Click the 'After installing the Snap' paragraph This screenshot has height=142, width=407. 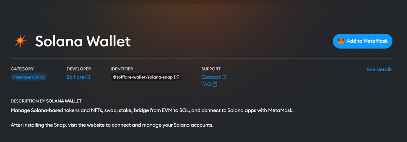(x=112, y=125)
